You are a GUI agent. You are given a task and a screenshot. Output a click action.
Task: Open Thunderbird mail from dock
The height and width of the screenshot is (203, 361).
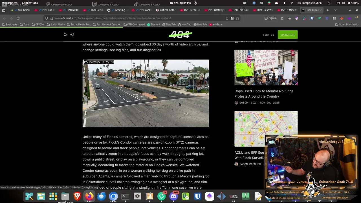pos(101,196)
